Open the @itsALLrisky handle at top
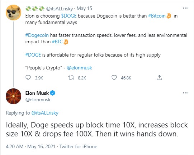Image resolution: width=194 pixels, height=155 pixels. pos(60,9)
